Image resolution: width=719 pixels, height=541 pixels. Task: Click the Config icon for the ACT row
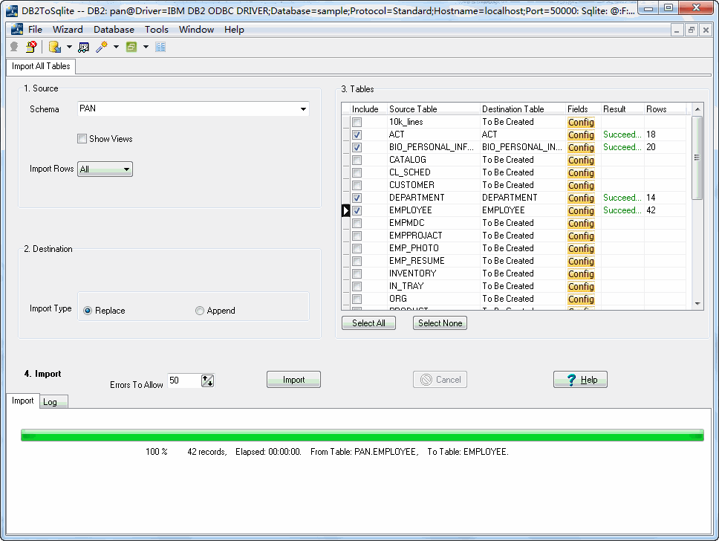pyautogui.click(x=581, y=135)
